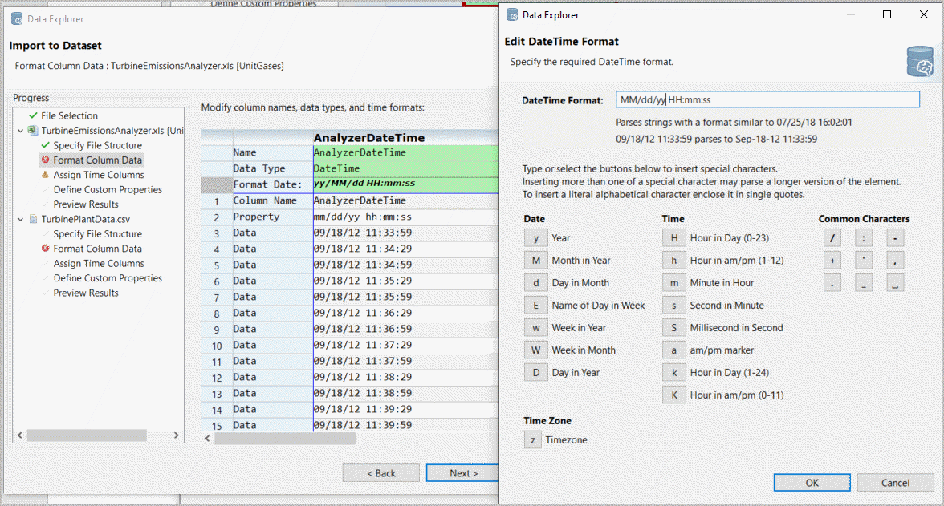Add the am/pm marker character
Image resolution: width=944 pixels, height=506 pixels.
pyautogui.click(x=673, y=350)
